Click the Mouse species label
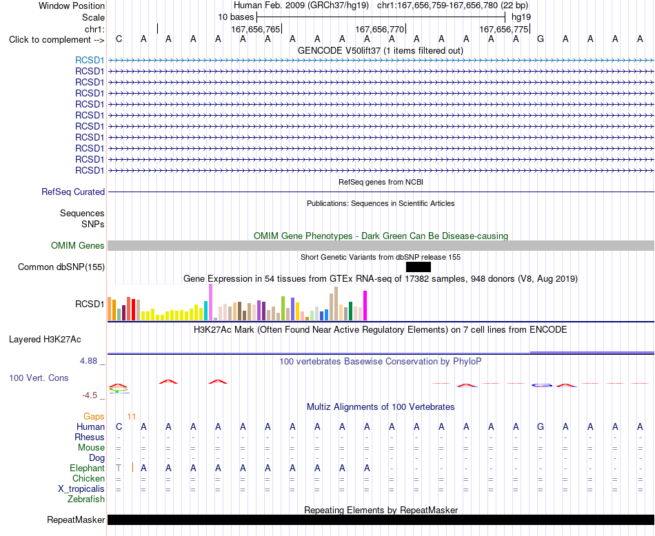 pyautogui.click(x=91, y=448)
